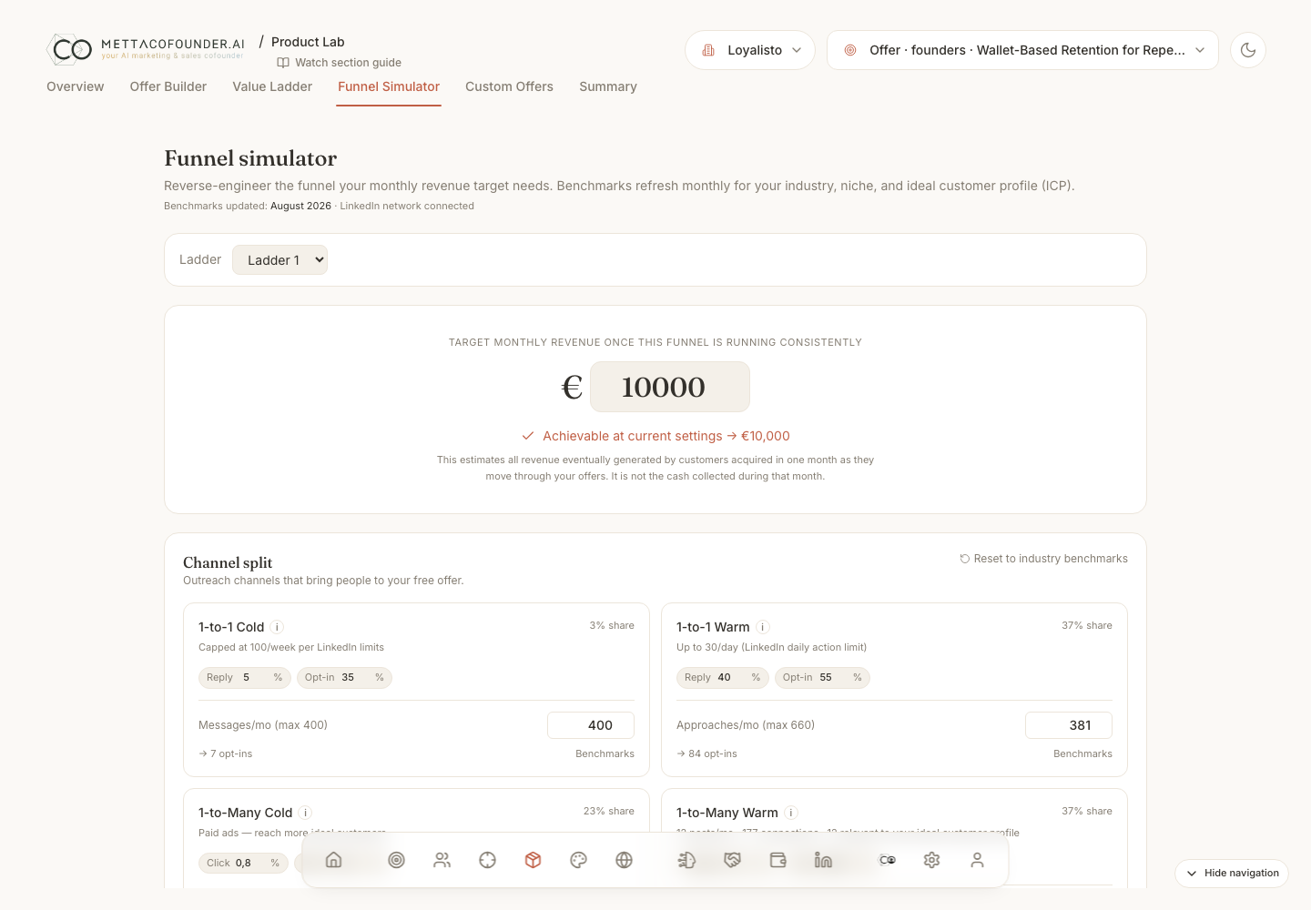Open the Summary tab
This screenshot has height=910, width=1311.
pyautogui.click(x=608, y=86)
